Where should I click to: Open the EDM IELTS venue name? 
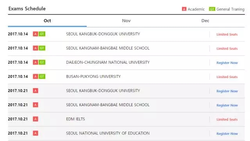[x=75, y=119]
